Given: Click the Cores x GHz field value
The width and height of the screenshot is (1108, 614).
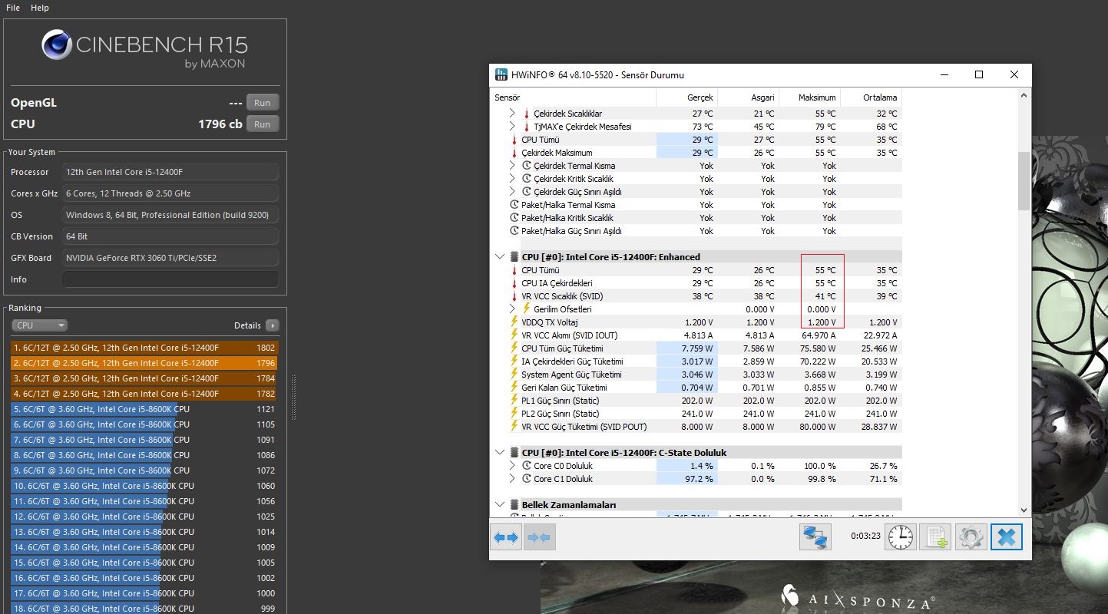Looking at the screenshot, I should coord(170,193).
